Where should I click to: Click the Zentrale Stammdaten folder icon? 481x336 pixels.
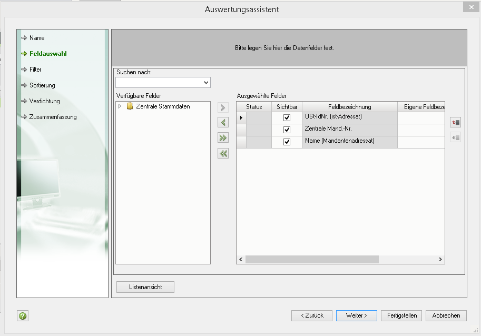click(x=130, y=106)
